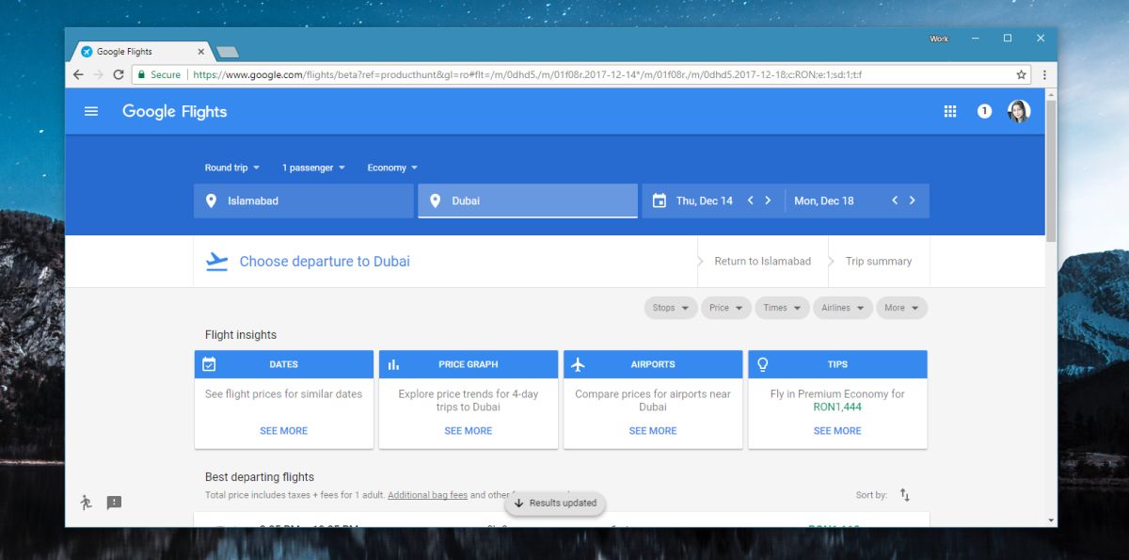The height and width of the screenshot is (560, 1129).
Task: Click the Thu, Dec 14 departure date
Action: click(704, 200)
